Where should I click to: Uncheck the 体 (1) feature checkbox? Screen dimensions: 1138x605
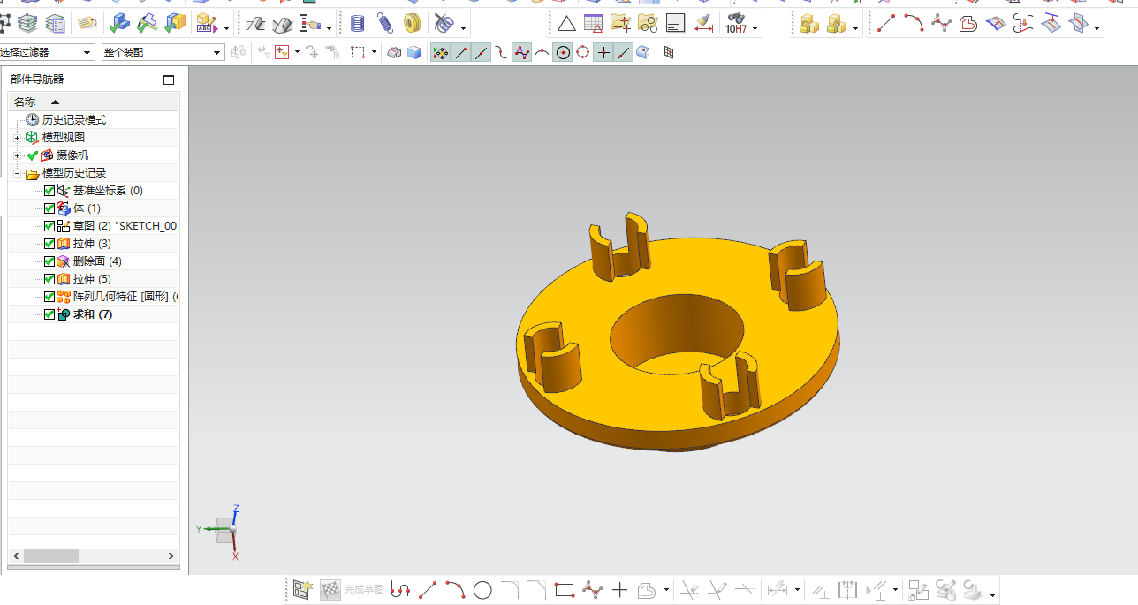point(49,208)
